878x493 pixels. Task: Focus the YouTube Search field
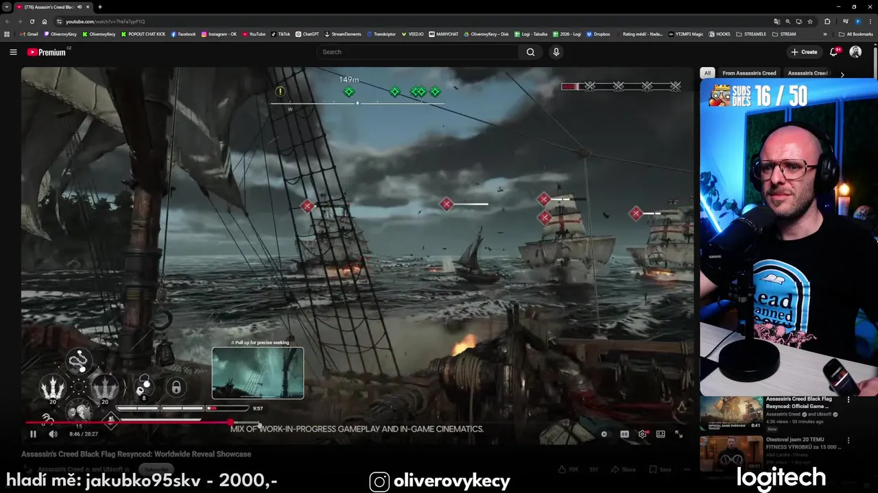[416, 52]
